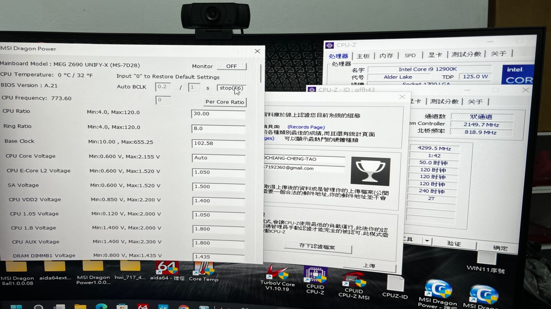Click the 4299.5 MHz frequency value
This screenshot has width=551, height=309.
(434, 148)
